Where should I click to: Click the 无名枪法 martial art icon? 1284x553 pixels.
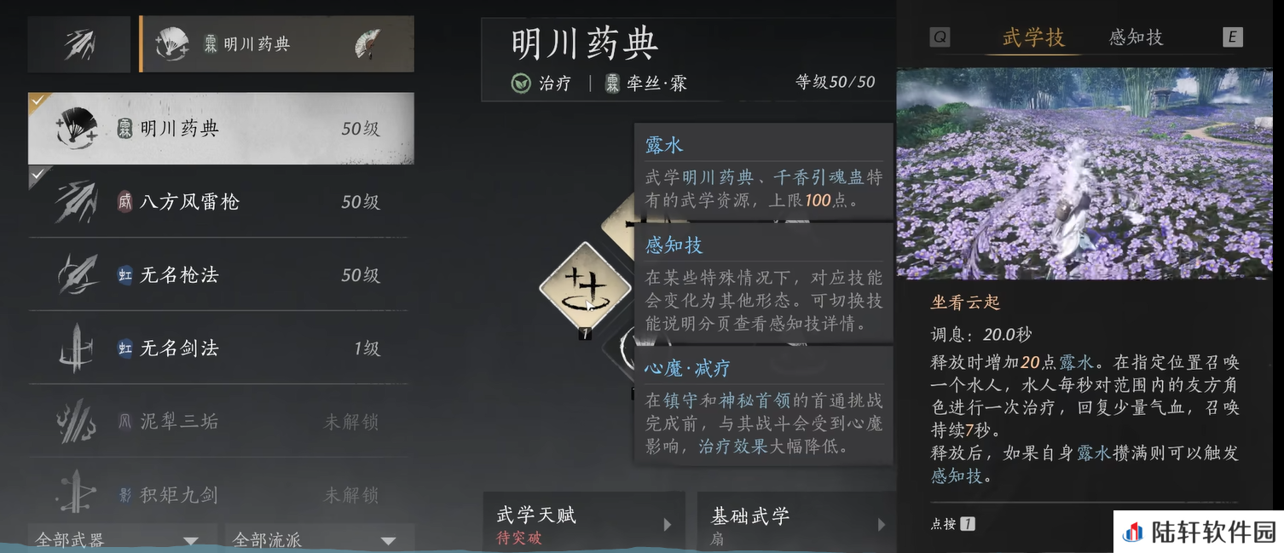click(77, 274)
